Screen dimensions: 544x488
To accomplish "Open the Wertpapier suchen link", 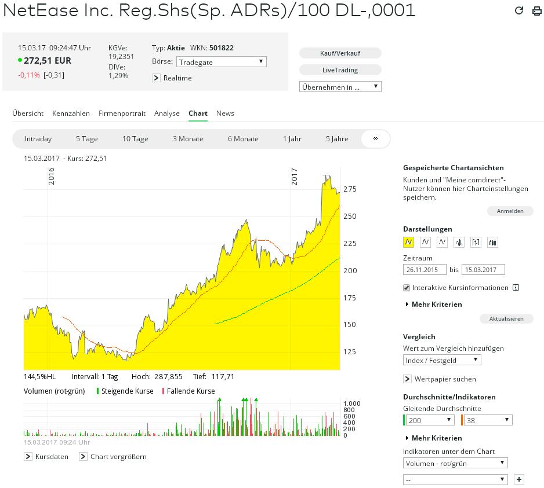I will pyautogui.click(x=445, y=379).
